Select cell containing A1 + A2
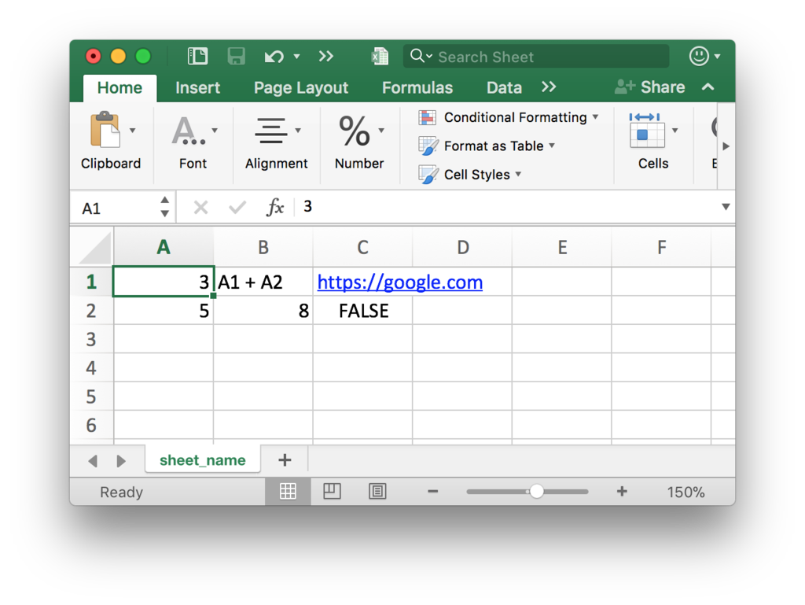This screenshot has height=605, width=805. pos(263,282)
